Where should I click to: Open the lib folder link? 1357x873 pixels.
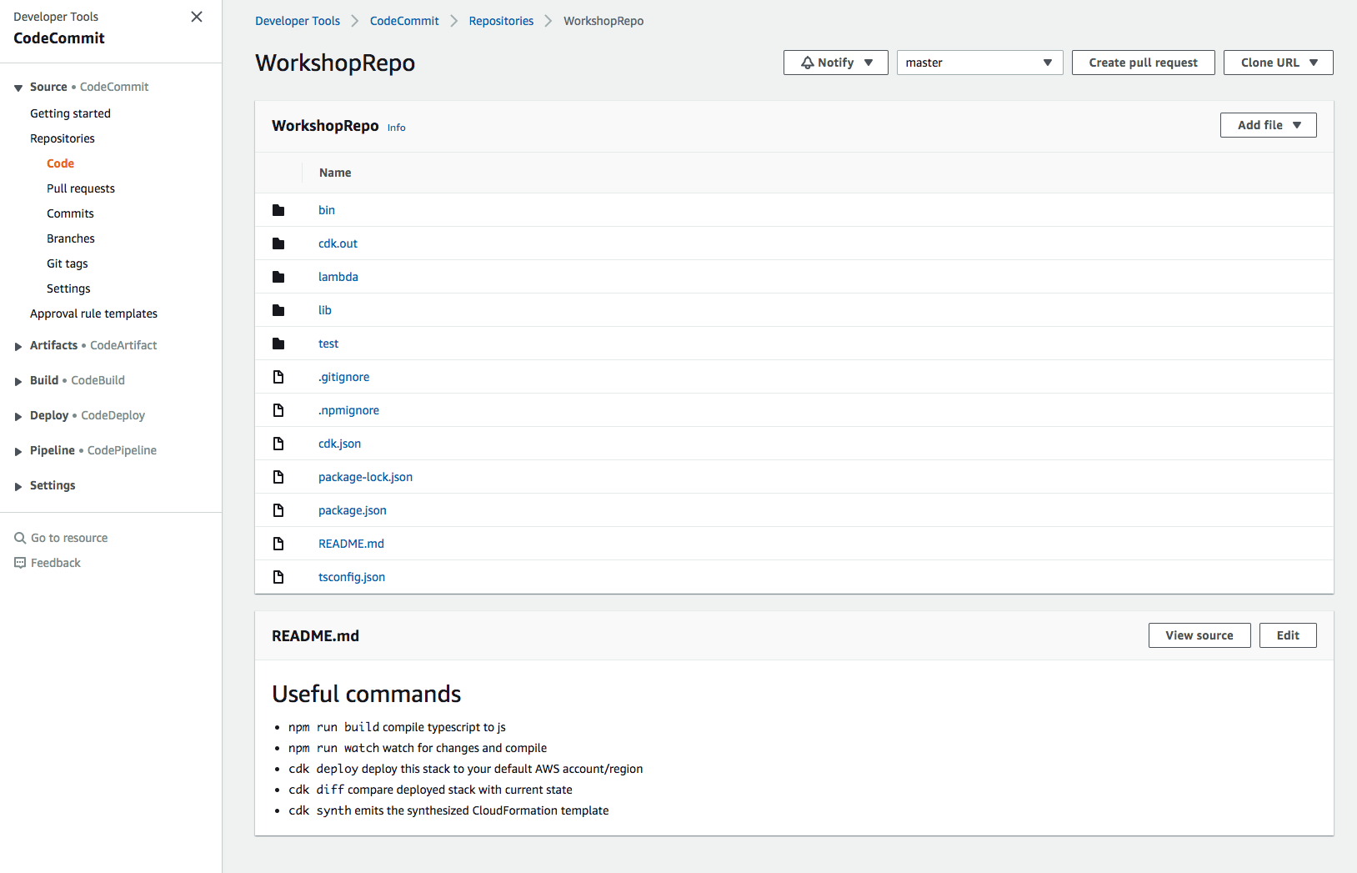(325, 310)
